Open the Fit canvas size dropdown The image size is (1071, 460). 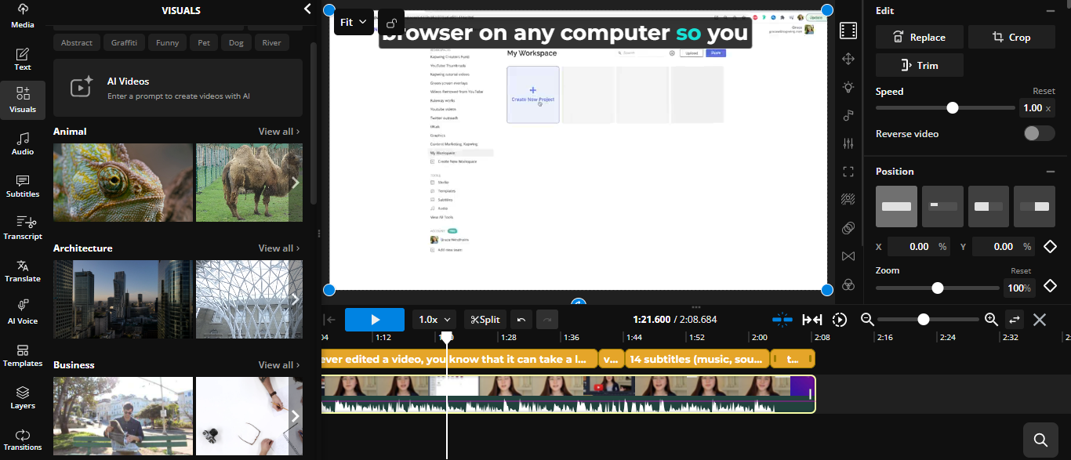(354, 23)
